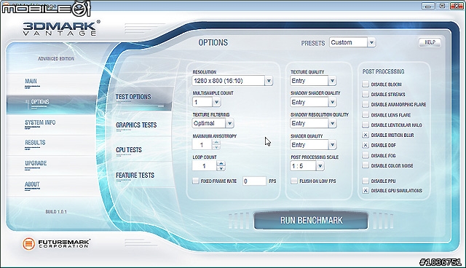The height and width of the screenshot is (268, 466).
Task: Click the Help button
Action: point(430,42)
